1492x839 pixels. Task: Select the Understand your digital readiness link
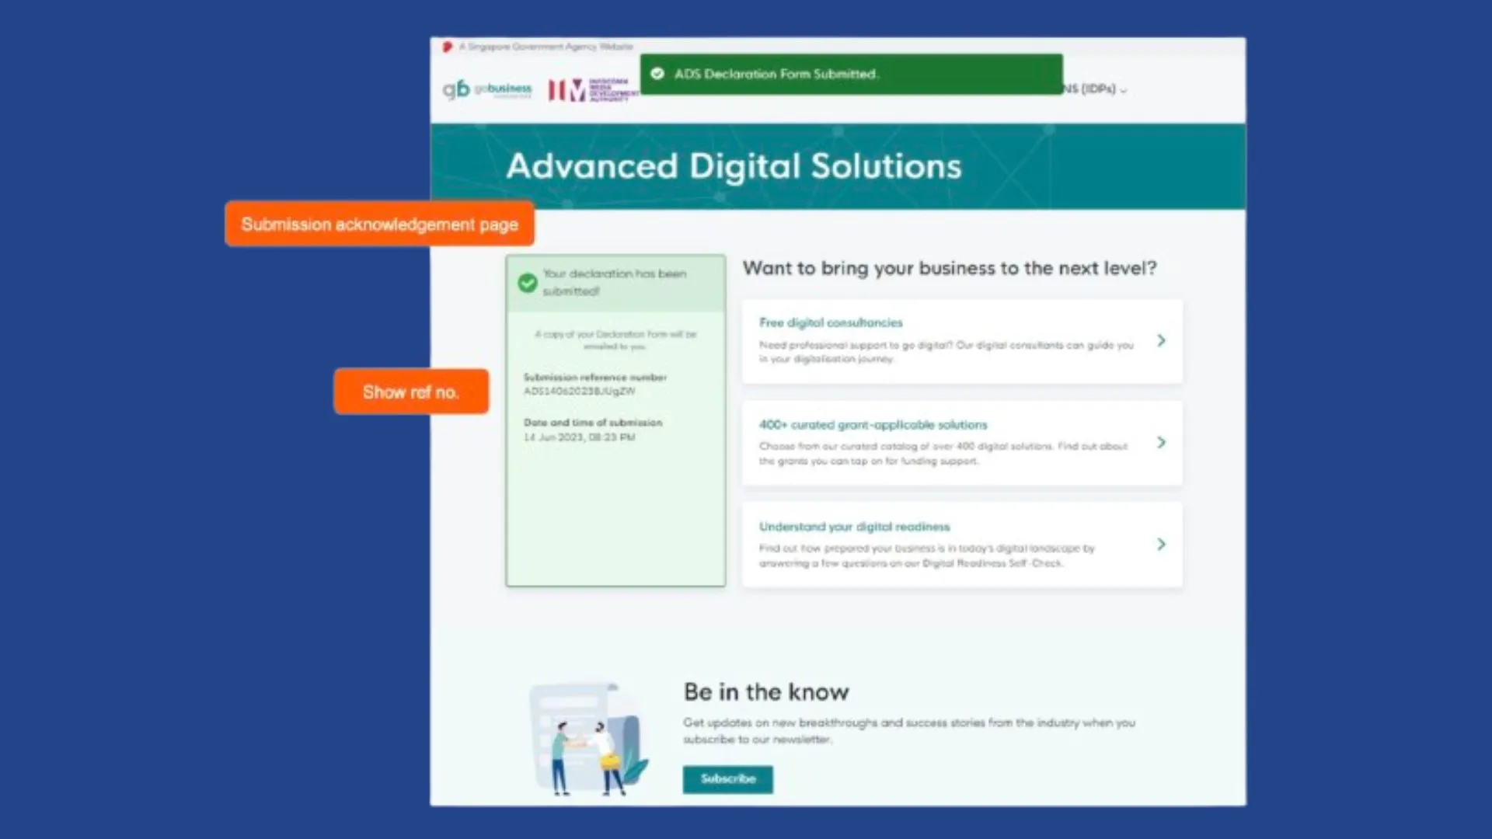coord(855,527)
